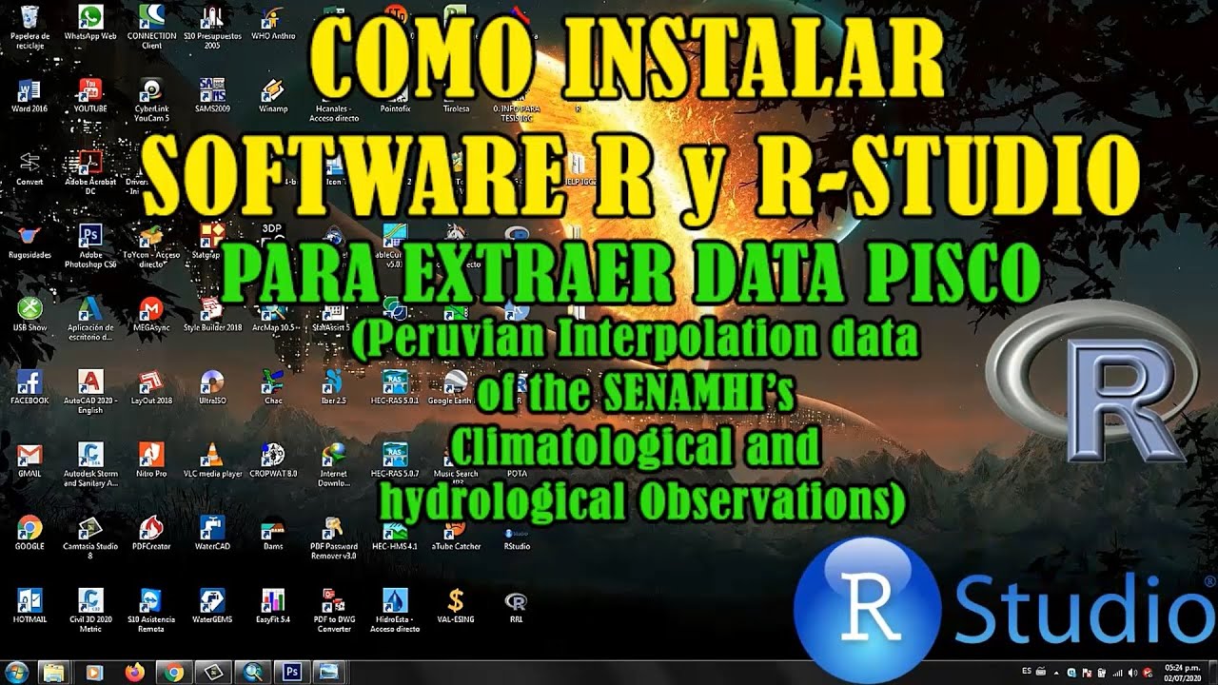Open GOOGLE Chrome desktop shortcut
Screen dimensions: 1218x685
tap(29, 534)
